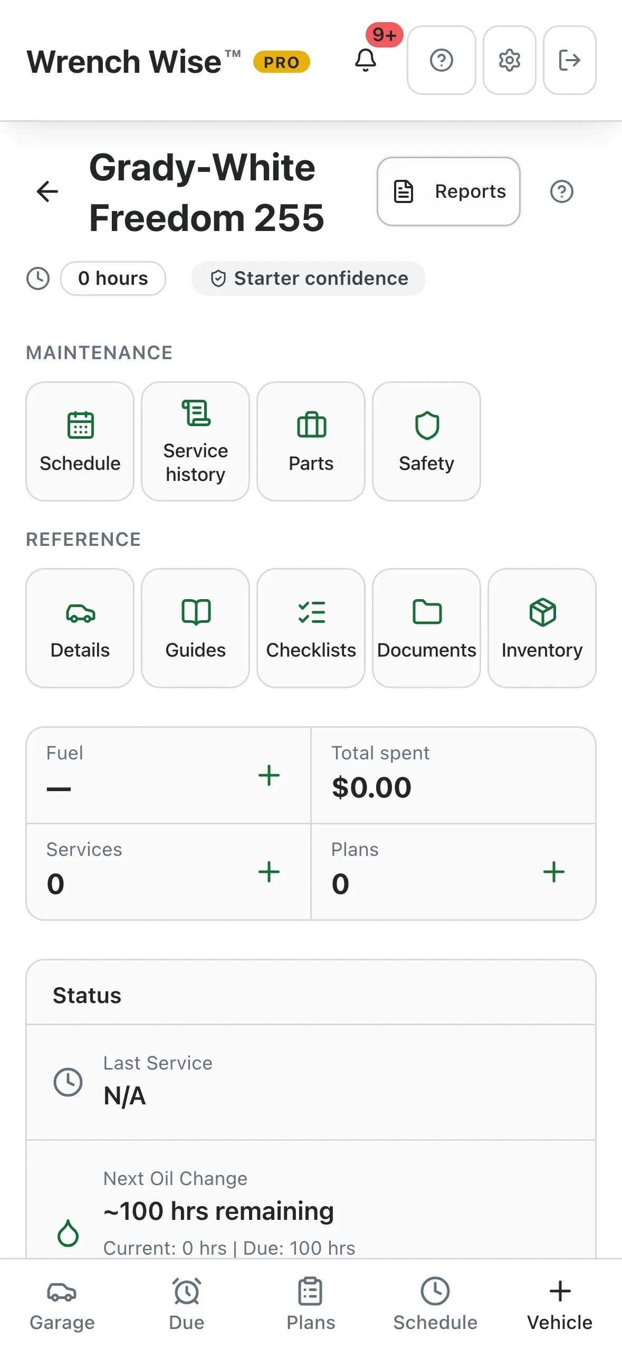Click the help icon beside Reports

click(x=562, y=191)
